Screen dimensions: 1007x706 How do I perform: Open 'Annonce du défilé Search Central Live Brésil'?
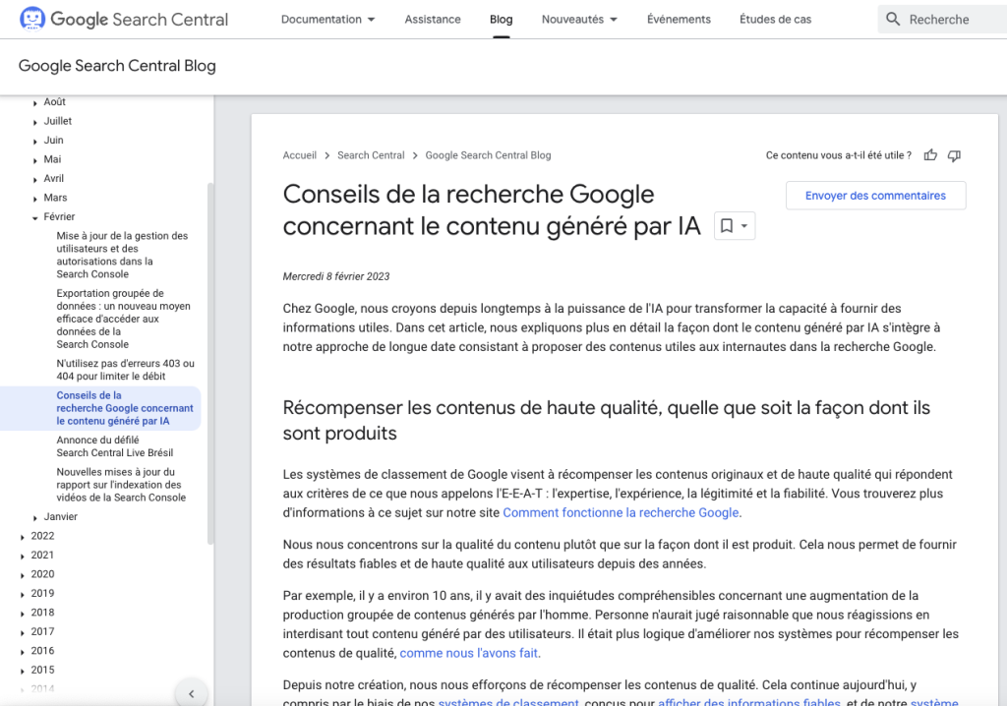point(114,446)
